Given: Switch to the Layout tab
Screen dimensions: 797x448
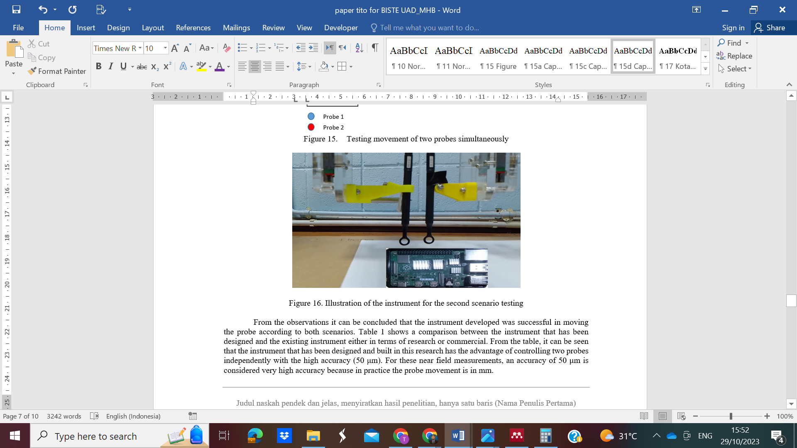Looking at the screenshot, I should point(152,28).
